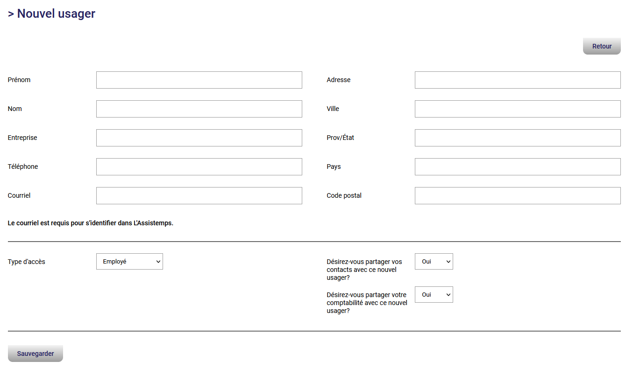Focus the Prénom text field
626x368 pixels.
[x=199, y=80]
